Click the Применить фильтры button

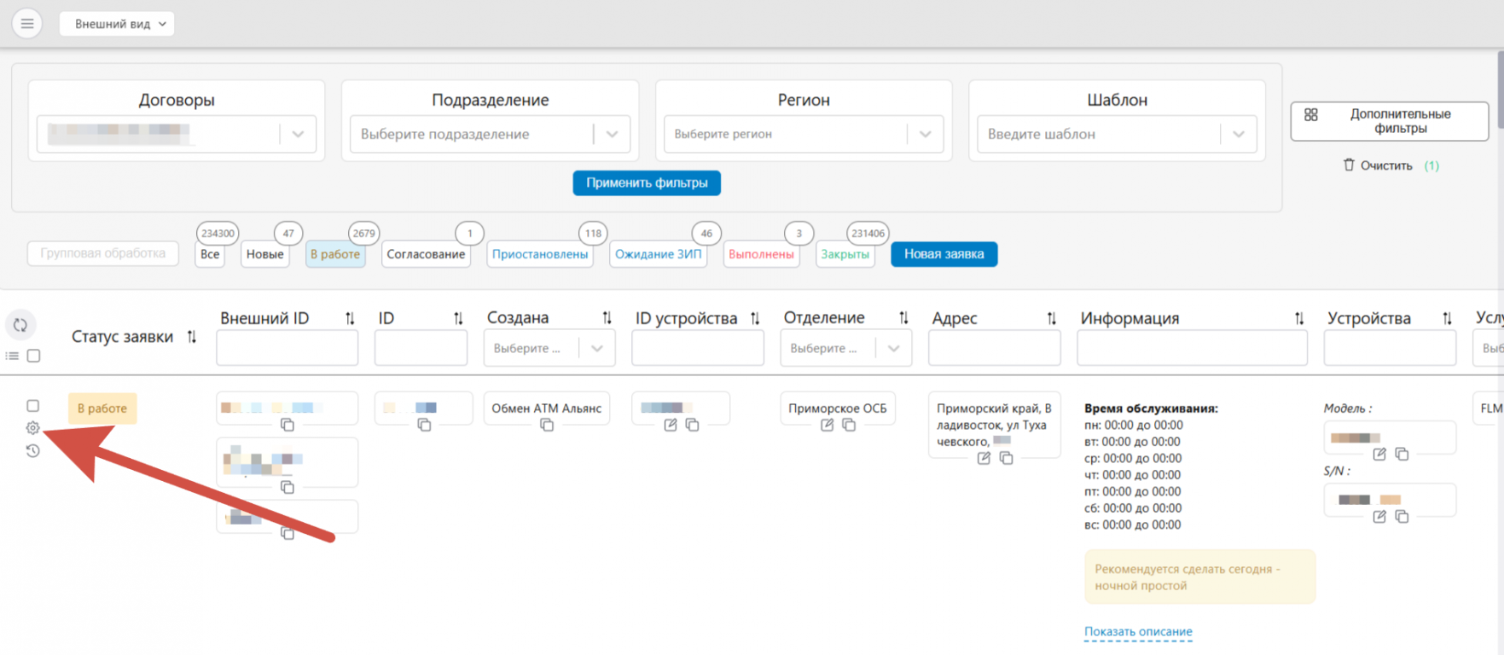pyautogui.click(x=646, y=183)
